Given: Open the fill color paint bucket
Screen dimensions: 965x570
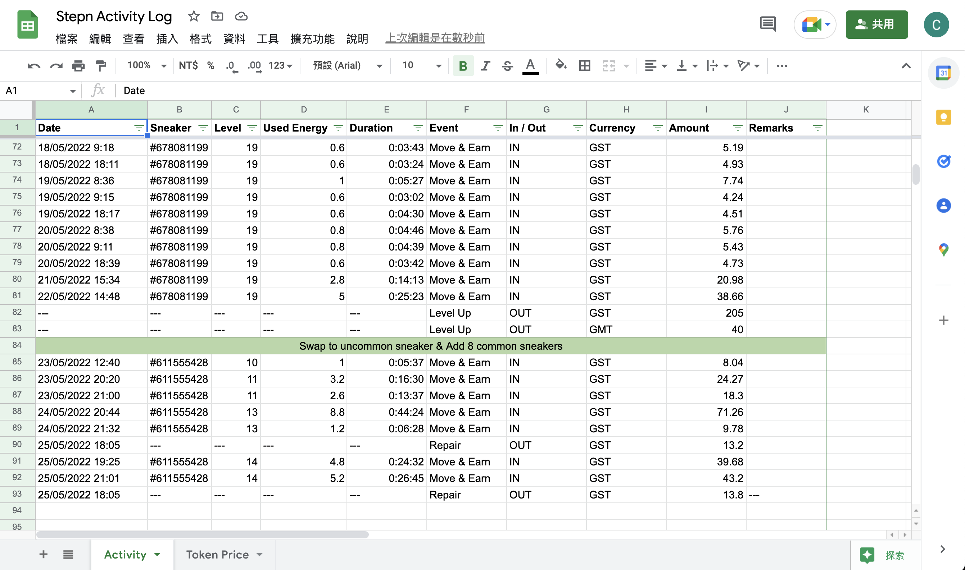Looking at the screenshot, I should [x=561, y=65].
